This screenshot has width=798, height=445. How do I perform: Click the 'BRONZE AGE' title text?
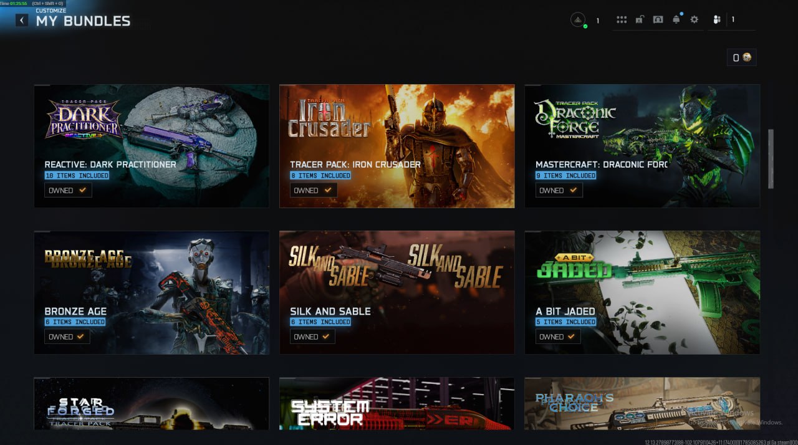click(x=75, y=311)
